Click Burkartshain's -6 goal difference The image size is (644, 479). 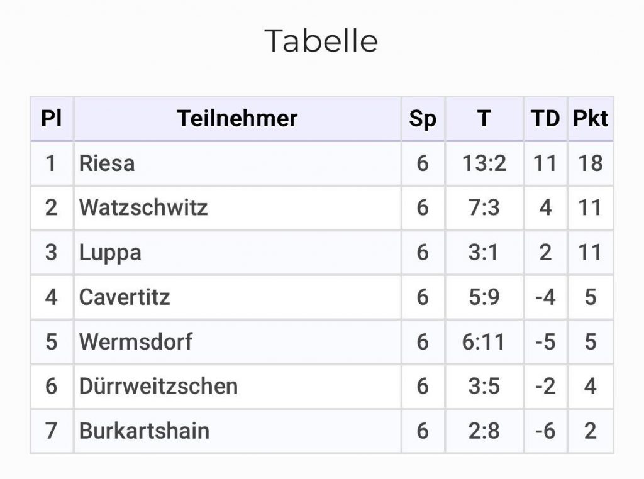click(545, 431)
